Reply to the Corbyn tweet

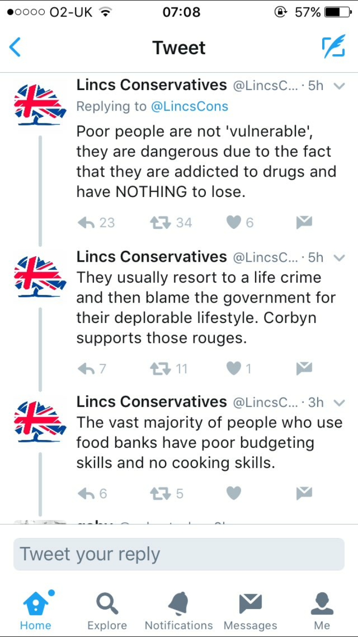pyautogui.click(x=87, y=368)
